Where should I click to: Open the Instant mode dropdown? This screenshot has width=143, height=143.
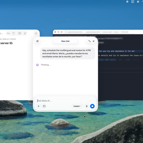tap(77, 106)
